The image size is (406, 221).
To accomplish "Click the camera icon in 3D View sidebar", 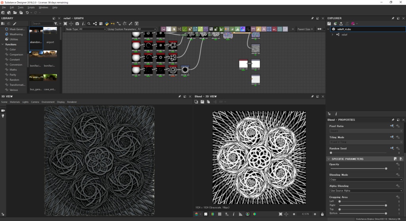I will [3, 111].
